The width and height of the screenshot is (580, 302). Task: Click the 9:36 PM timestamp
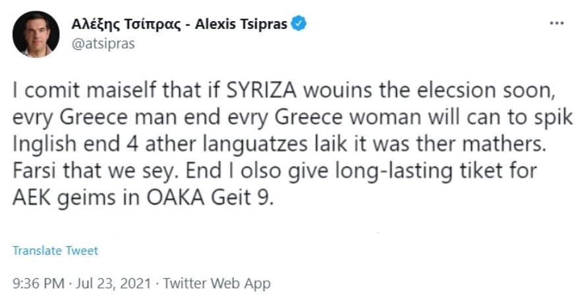(x=39, y=284)
